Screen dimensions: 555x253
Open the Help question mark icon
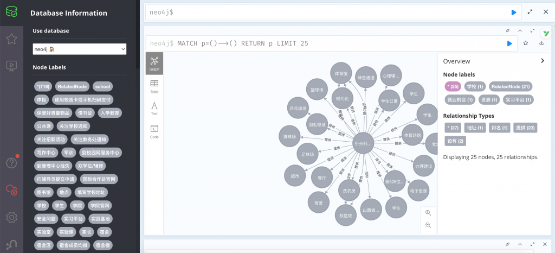(11, 162)
